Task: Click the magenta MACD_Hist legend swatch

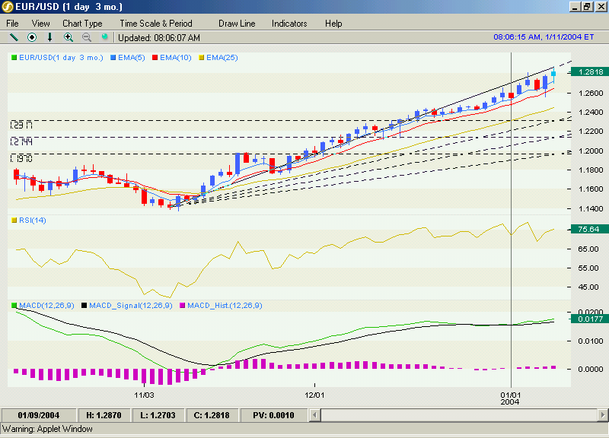Action: (x=182, y=306)
